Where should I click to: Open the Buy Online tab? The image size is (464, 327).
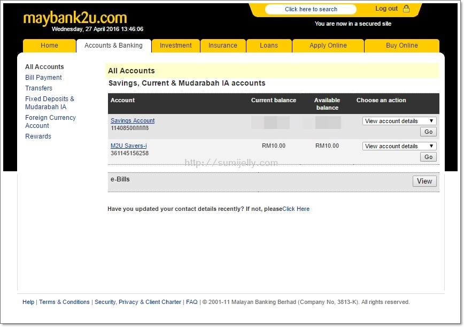pos(402,45)
